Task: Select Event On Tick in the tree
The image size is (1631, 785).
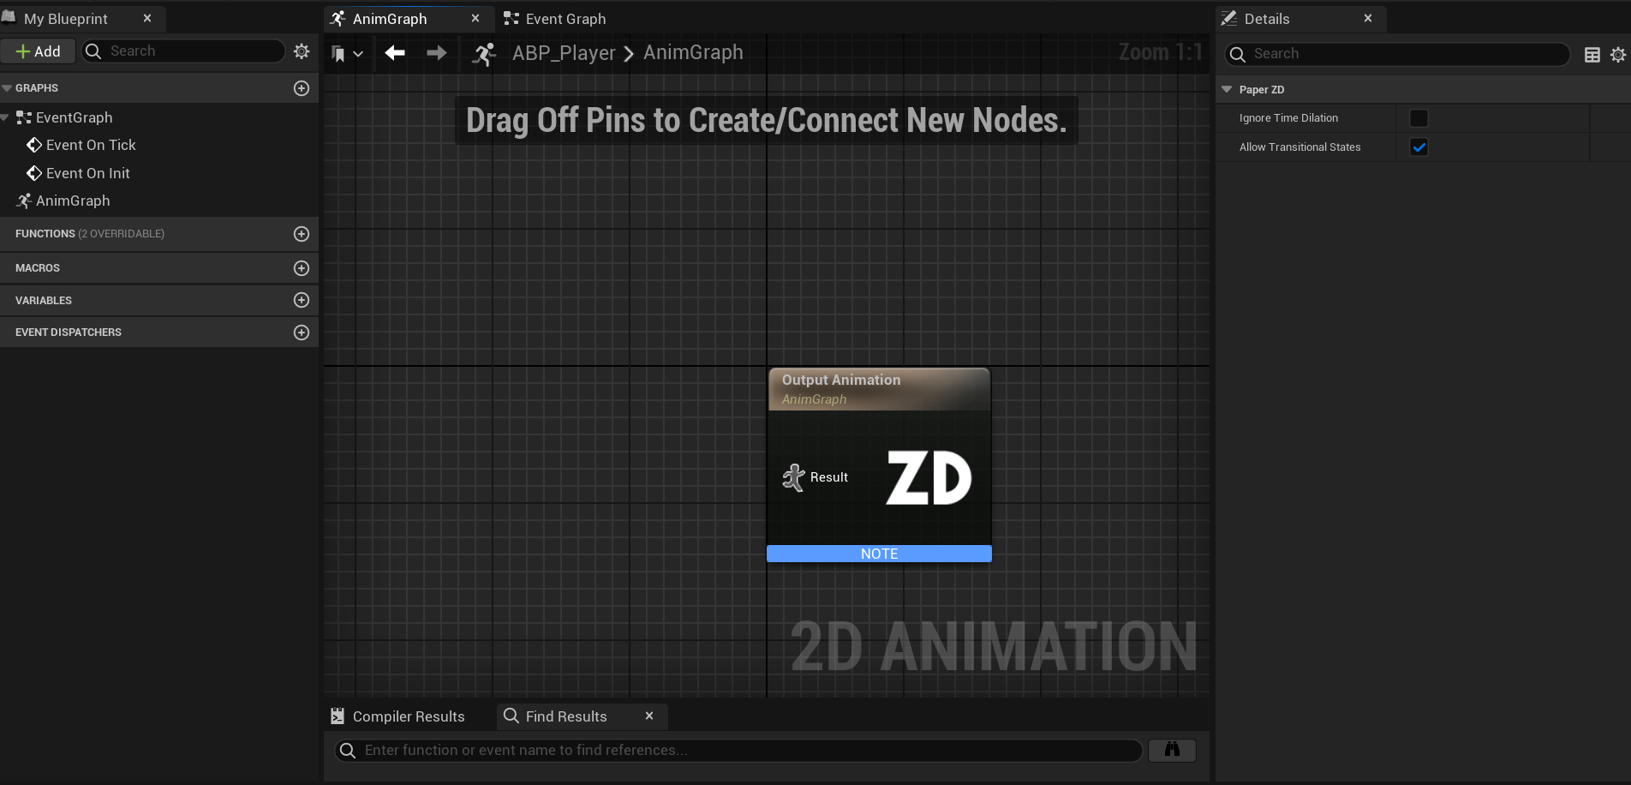Action: [x=91, y=145]
